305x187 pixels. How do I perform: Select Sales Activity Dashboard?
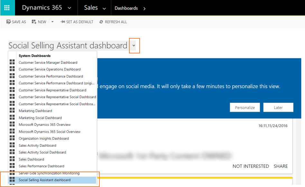[x=37, y=145]
